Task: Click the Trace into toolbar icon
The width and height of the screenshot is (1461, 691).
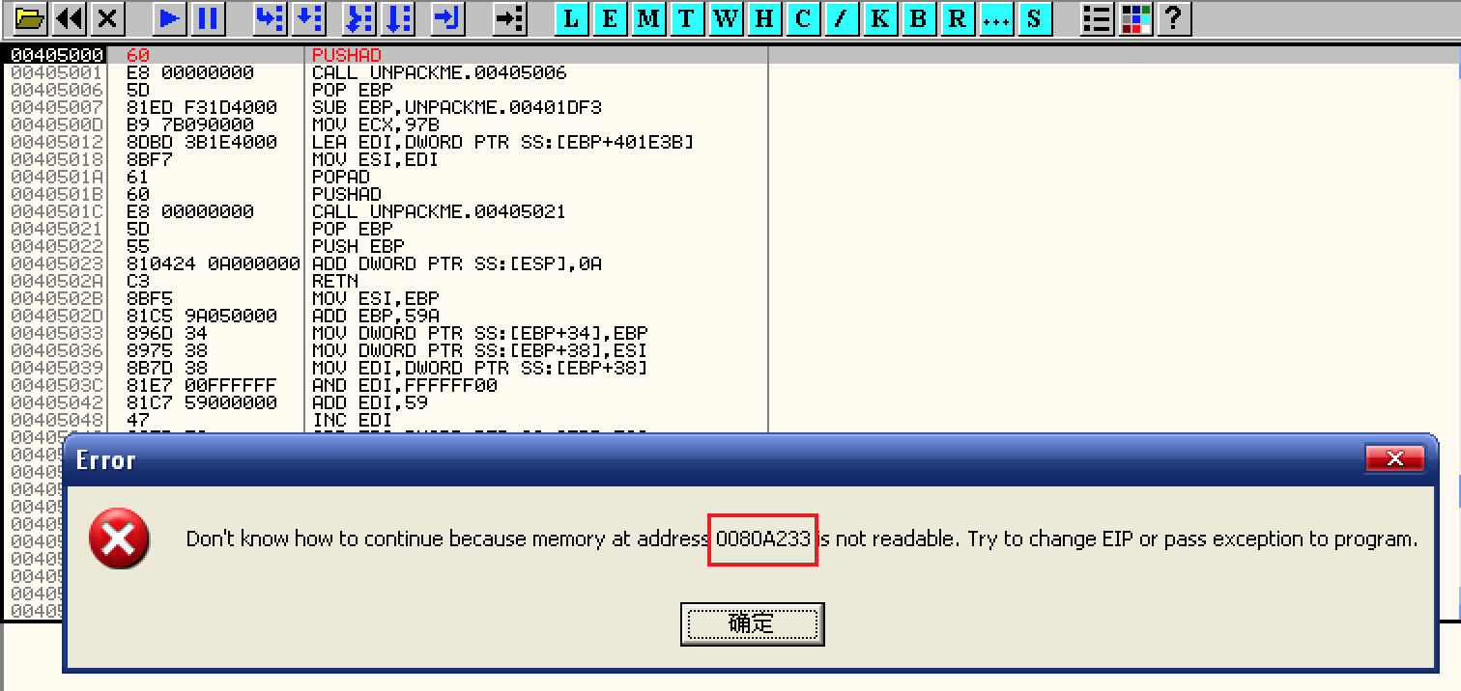Action: [359, 17]
